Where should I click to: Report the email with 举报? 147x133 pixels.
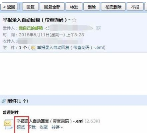pyautogui.click(x=135, y=7)
